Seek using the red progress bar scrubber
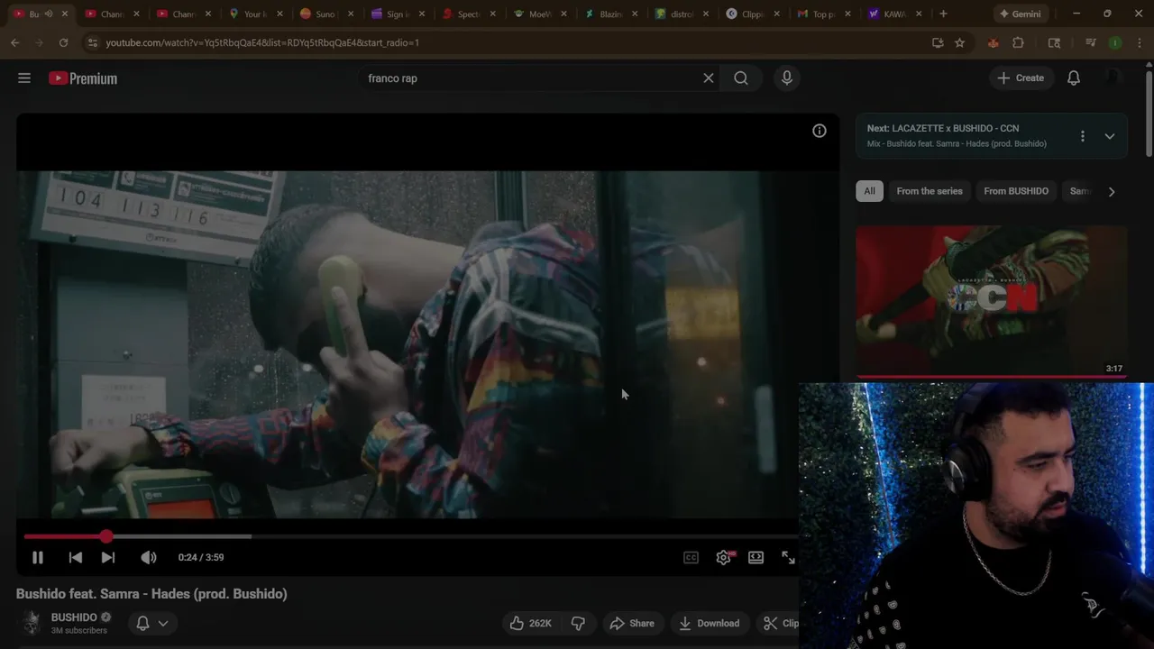 coord(106,536)
